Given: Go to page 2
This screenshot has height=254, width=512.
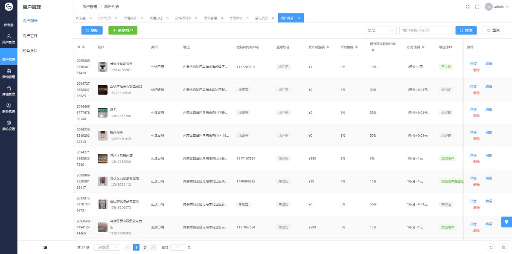Looking at the screenshot, I should pos(145,247).
